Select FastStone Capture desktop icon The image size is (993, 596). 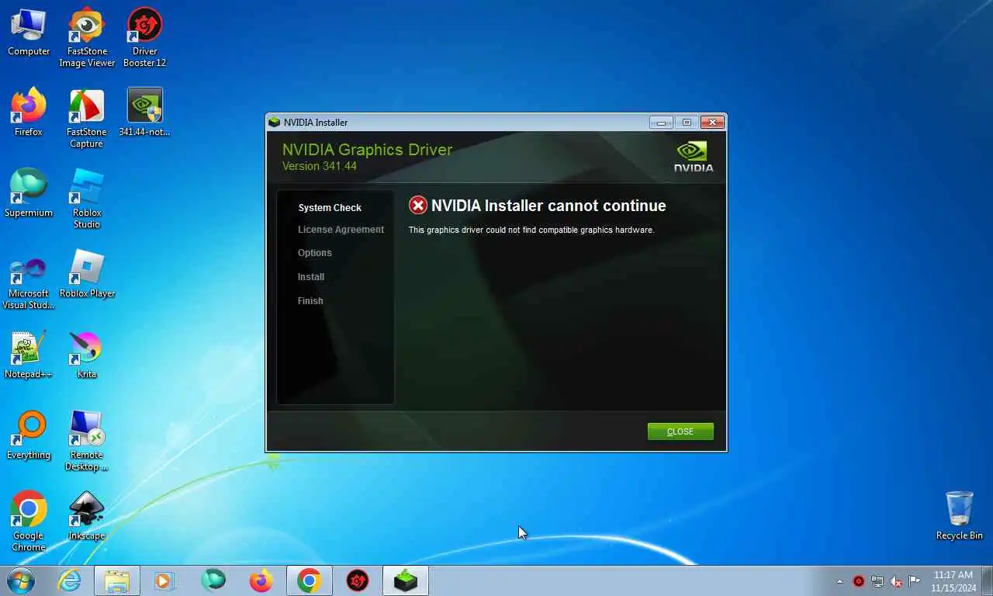tap(87, 119)
